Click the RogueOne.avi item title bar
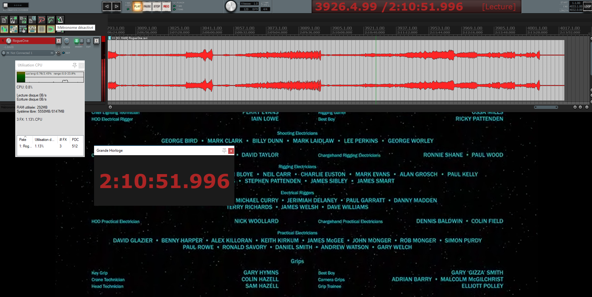The width and height of the screenshot is (592, 297). coord(336,38)
